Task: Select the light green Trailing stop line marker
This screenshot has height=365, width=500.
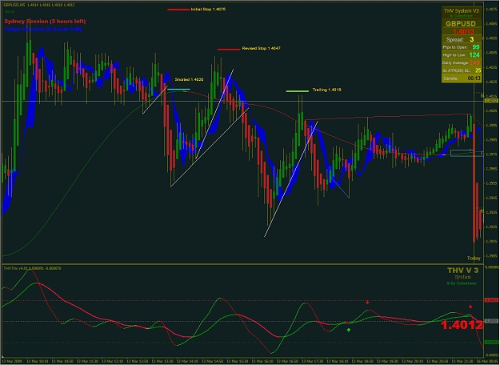Action: pos(297,91)
